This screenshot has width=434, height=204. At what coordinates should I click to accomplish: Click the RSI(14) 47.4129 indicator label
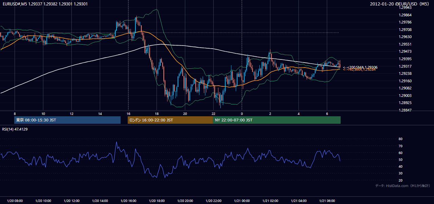15,129
